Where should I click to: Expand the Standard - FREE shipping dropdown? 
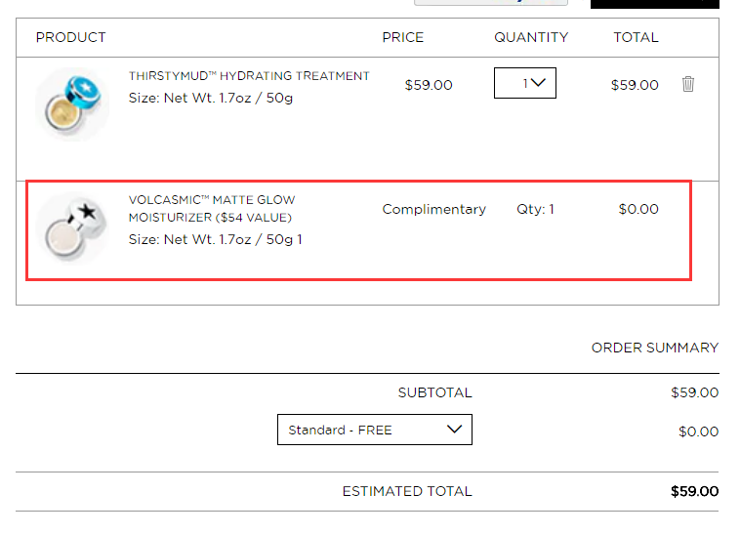374,430
